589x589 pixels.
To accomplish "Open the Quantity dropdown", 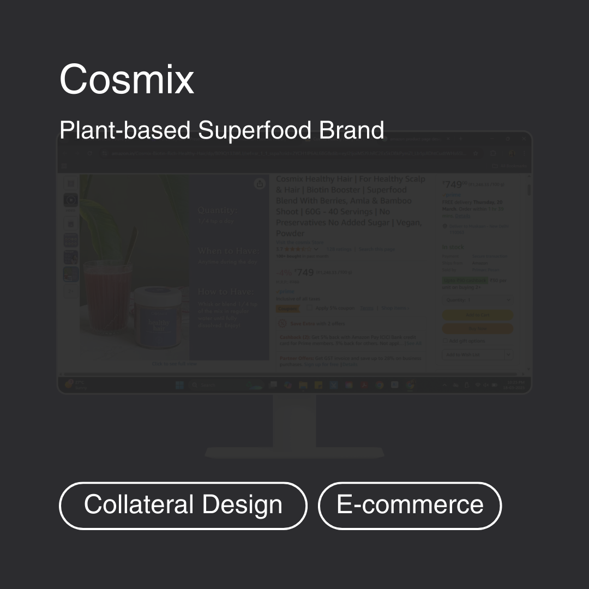I will coord(477,300).
